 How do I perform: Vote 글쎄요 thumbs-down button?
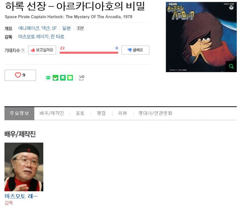[x=135, y=50]
